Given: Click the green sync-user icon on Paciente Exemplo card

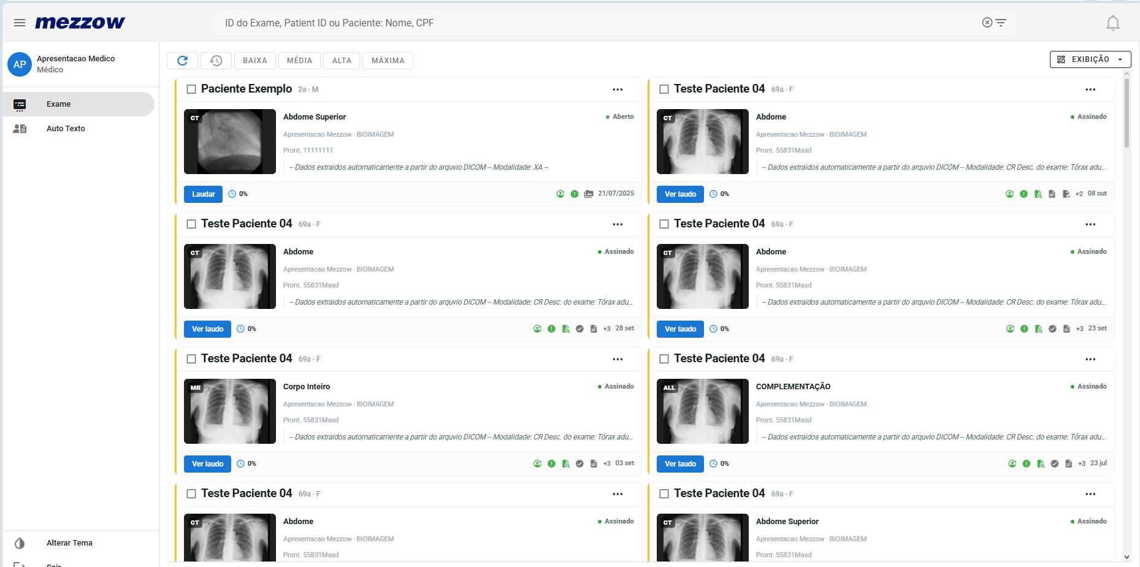Looking at the screenshot, I should coord(560,194).
